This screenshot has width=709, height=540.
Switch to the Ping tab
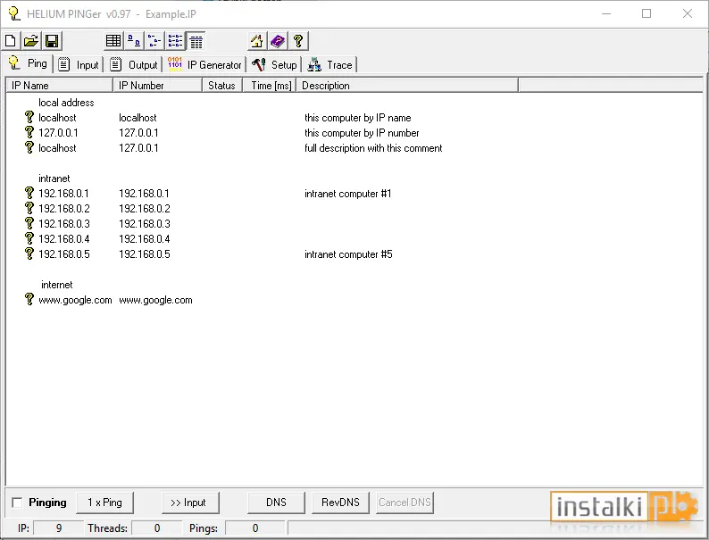coord(28,63)
